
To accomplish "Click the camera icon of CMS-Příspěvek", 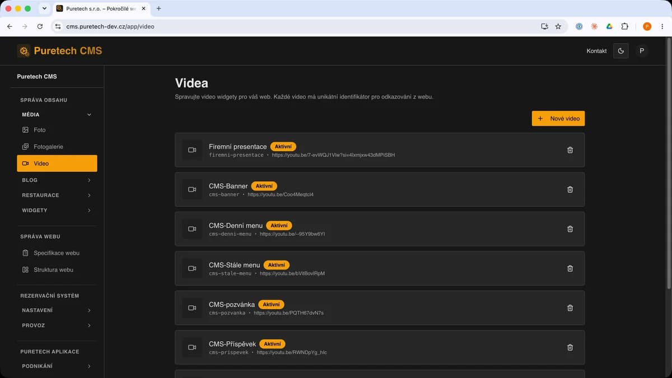I will tap(192, 347).
